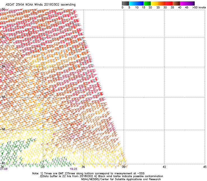Click the 'Times are GMT' note line
This screenshot has width=207, height=181.
click(88, 173)
